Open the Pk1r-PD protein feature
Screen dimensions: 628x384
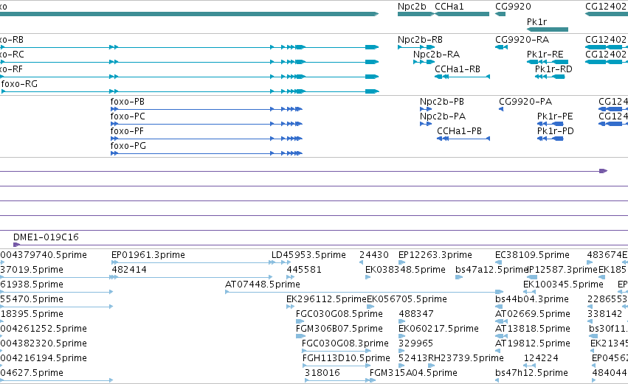coord(551,139)
